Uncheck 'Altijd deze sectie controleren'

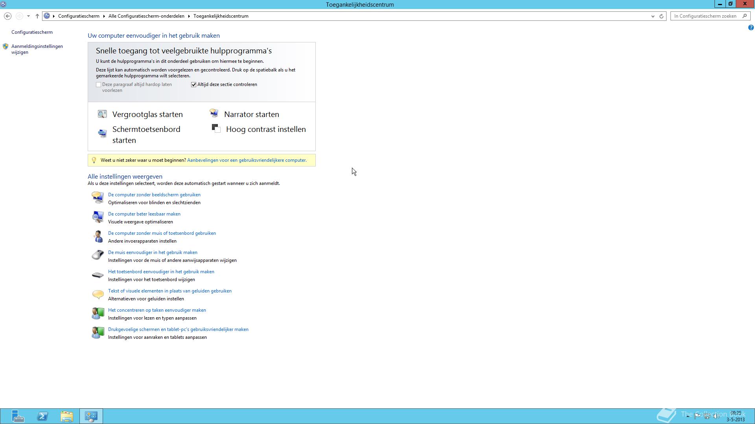(x=194, y=84)
